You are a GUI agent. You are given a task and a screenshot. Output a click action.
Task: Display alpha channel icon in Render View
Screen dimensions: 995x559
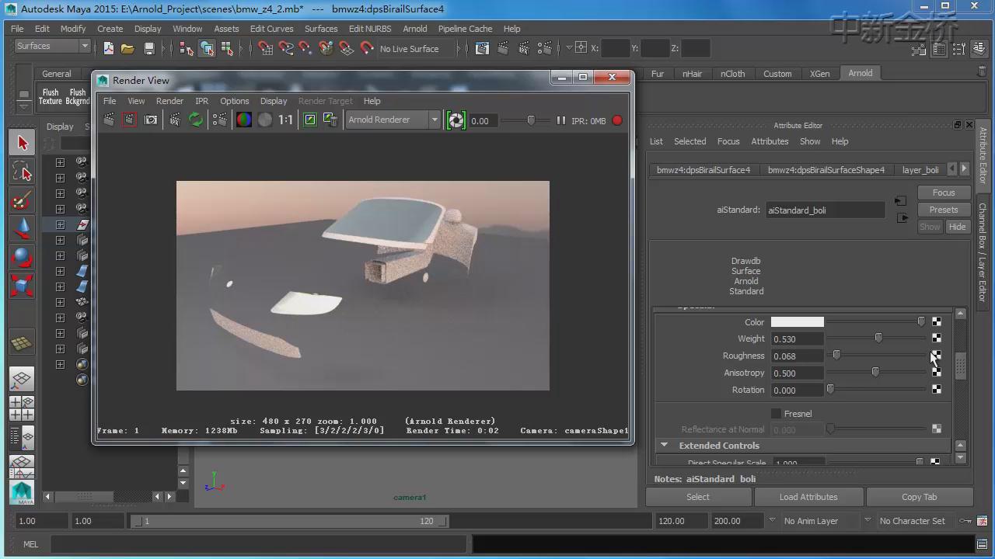265,120
